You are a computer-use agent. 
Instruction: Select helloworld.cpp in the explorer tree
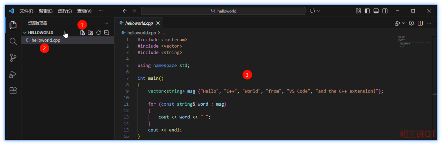46,40
